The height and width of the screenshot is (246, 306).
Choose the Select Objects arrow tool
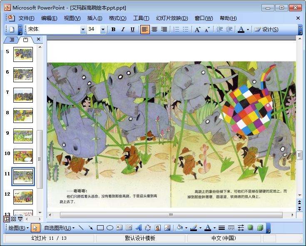[35, 228]
